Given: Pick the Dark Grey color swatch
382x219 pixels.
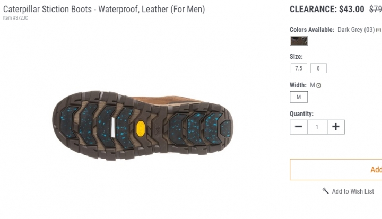Looking at the screenshot, I should (299, 40).
